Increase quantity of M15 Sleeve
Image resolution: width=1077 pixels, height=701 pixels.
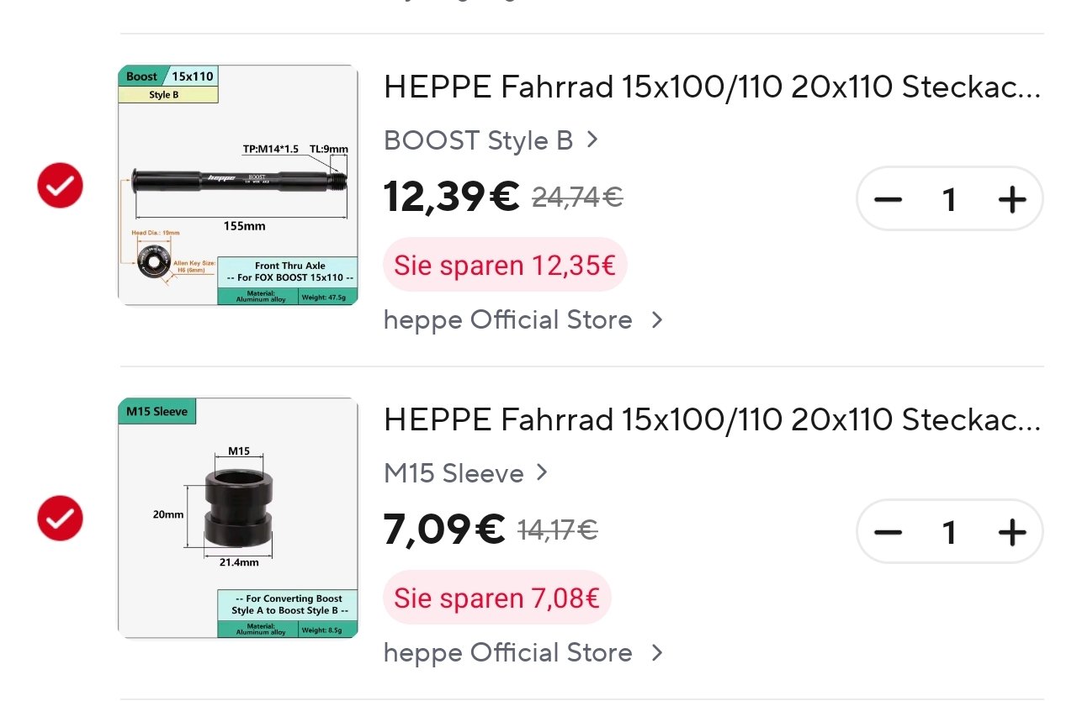click(1011, 533)
